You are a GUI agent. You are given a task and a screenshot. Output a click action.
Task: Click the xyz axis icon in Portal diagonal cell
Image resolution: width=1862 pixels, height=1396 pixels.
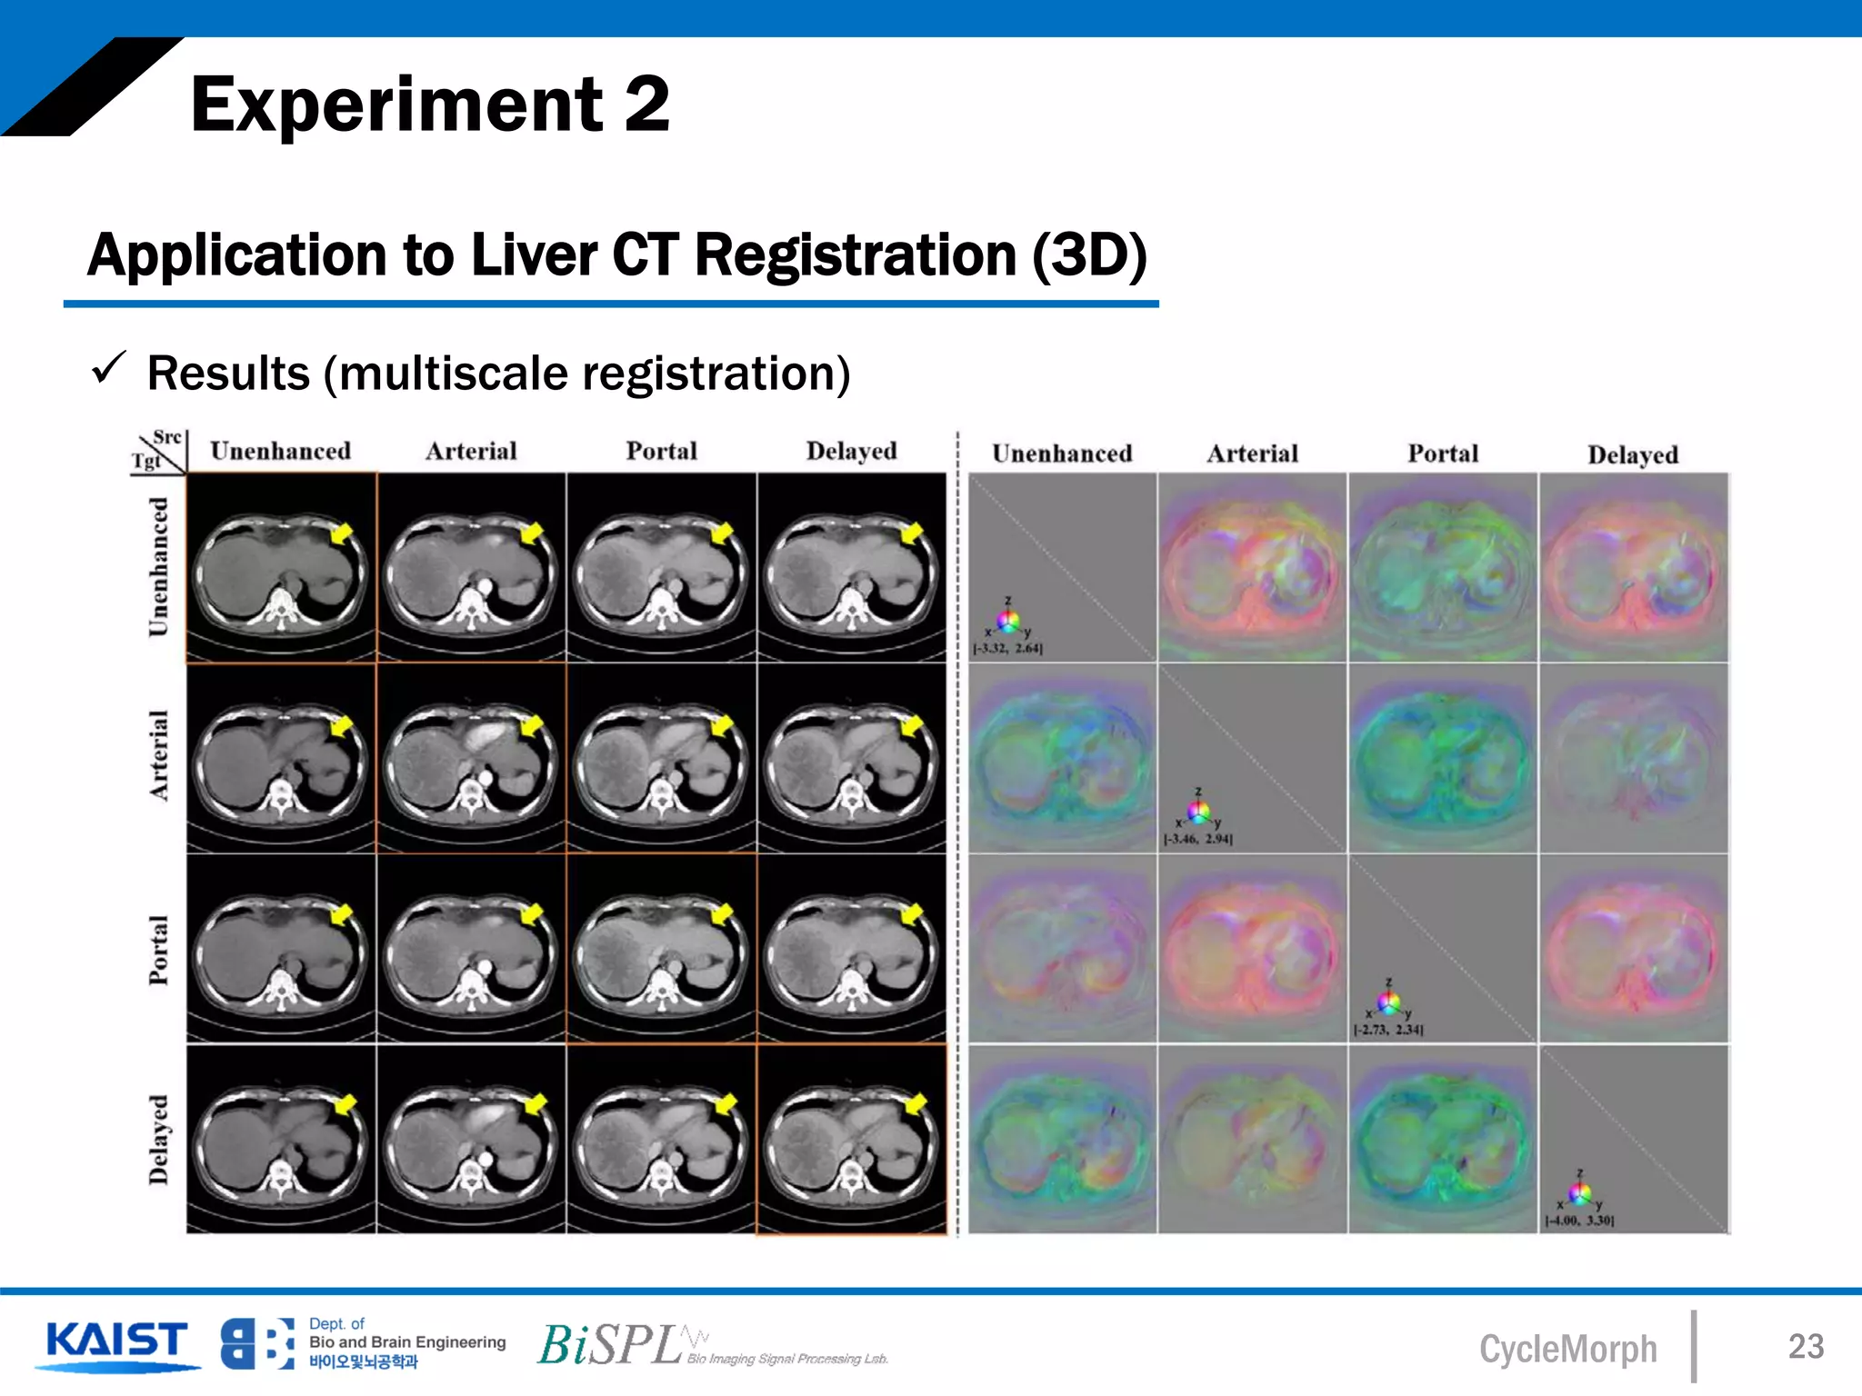click(1388, 1002)
